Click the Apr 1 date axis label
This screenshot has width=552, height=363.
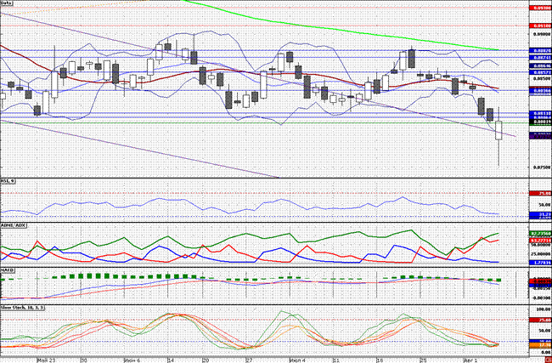point(470,360)
